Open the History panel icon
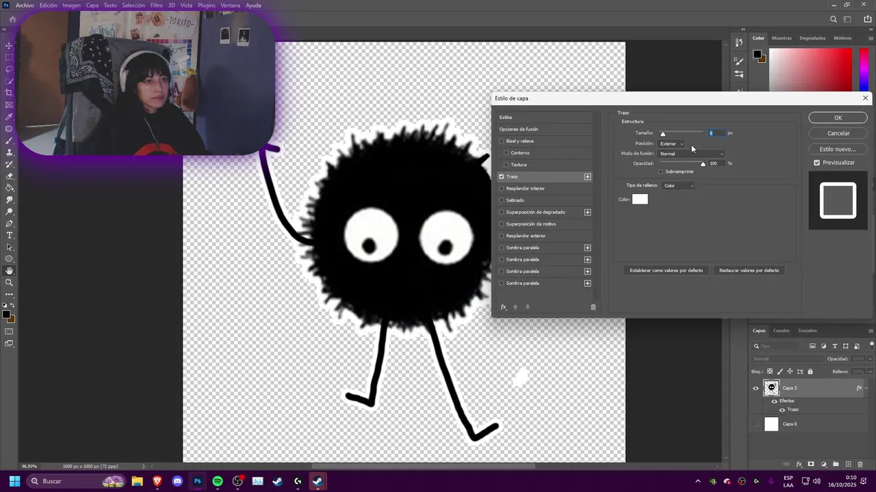This screenshot has width=876, height=492. click(x=738, y=42)
